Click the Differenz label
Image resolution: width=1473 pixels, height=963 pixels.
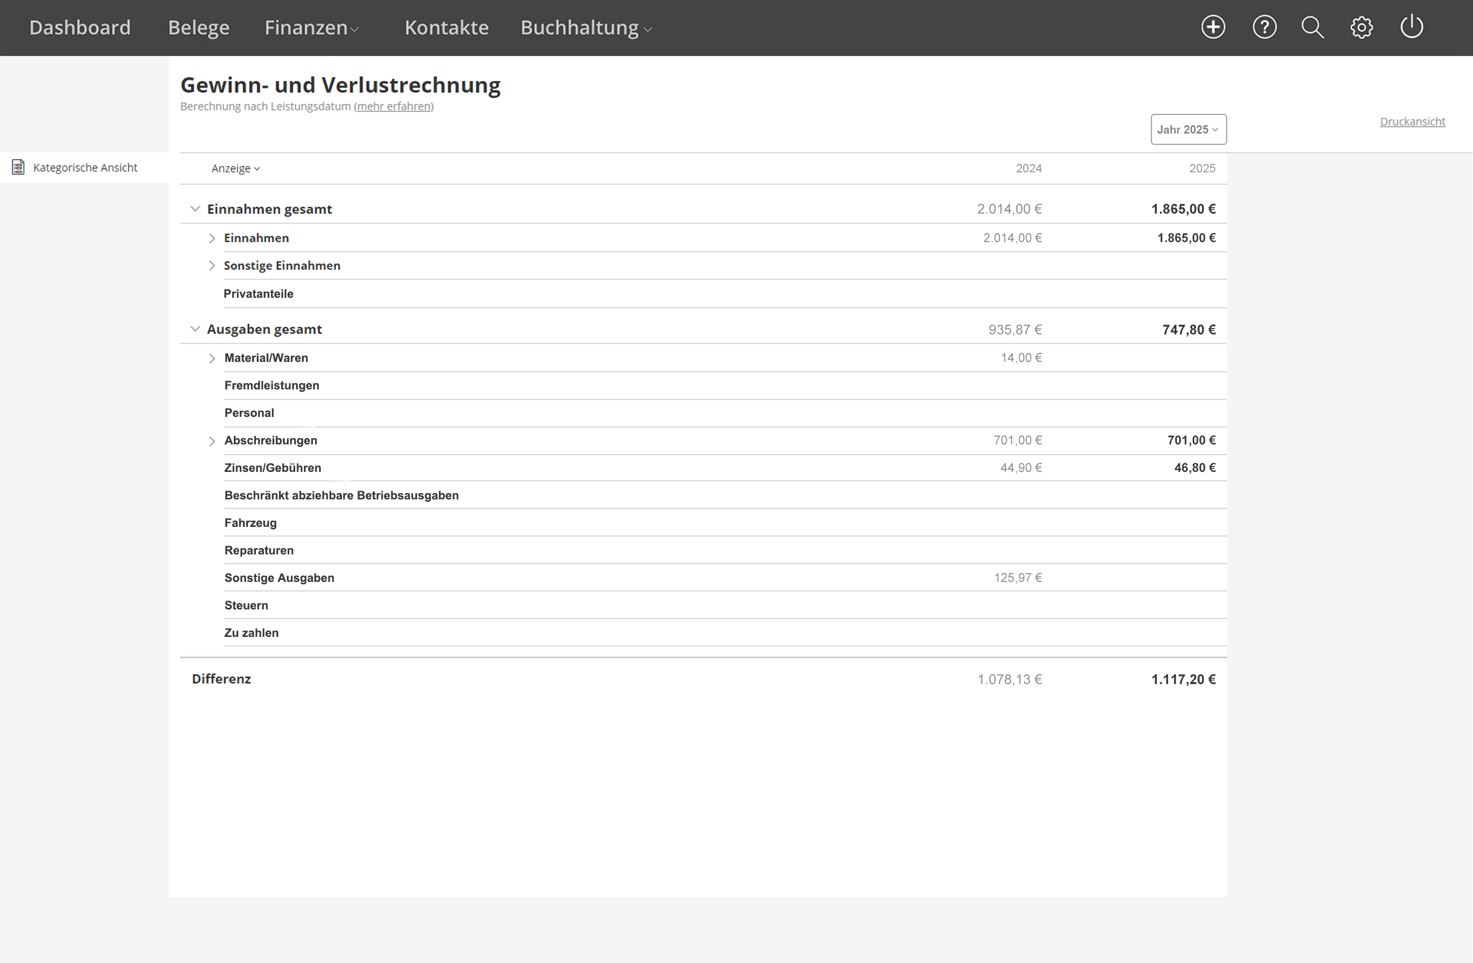221,679
